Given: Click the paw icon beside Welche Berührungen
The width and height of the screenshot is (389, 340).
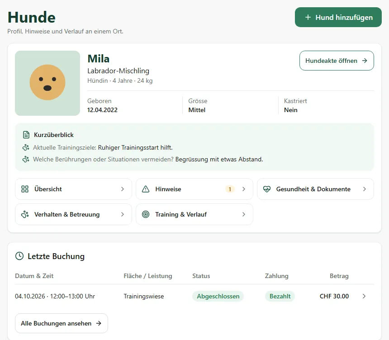Looking at the screenshot, I should click(26, 159).
